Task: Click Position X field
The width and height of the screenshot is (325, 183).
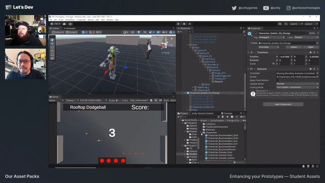Action: [x=284, y=56]
